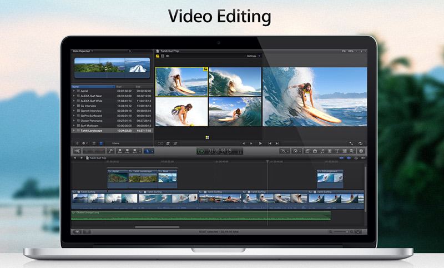Viewport: 444px width, 268px height.
Task: Select the Ocean Panorama clip name
Action: pos(92,121)
